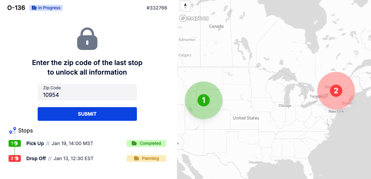Click the O-136 order title
This screenshot has height=179, width=371.
(16, 8)
